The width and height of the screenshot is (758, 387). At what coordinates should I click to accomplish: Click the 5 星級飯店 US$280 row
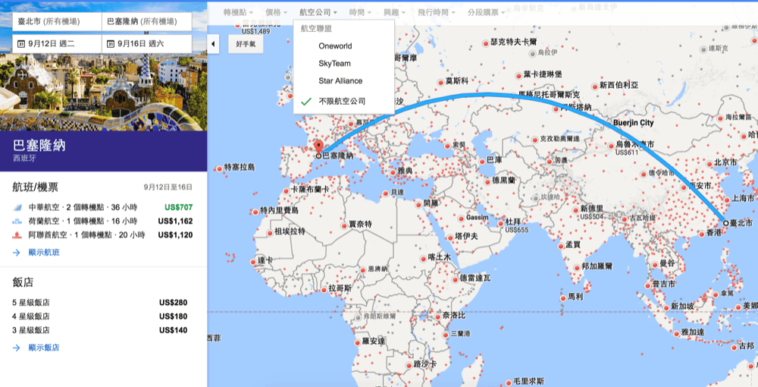click(x=100, y=303)
